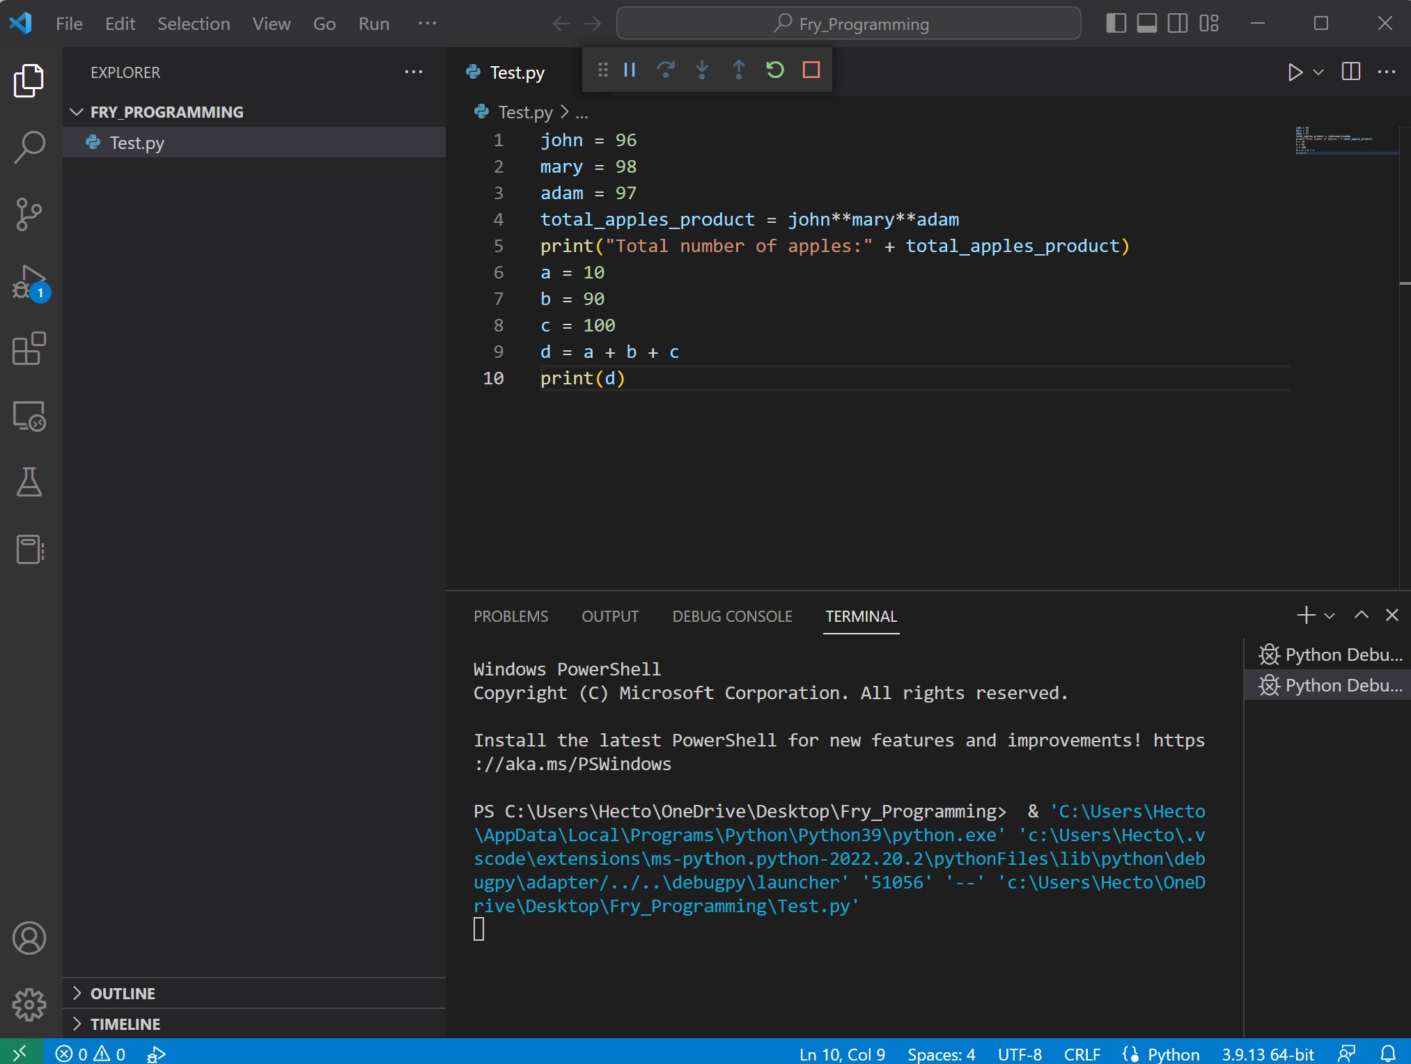This screenshot has height=1064, width=1411.
Task: Pause the debug execution
Action: (630, 70)
